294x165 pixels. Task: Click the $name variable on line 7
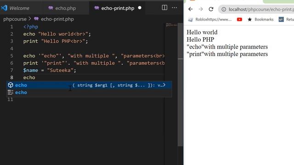[31, 70]
